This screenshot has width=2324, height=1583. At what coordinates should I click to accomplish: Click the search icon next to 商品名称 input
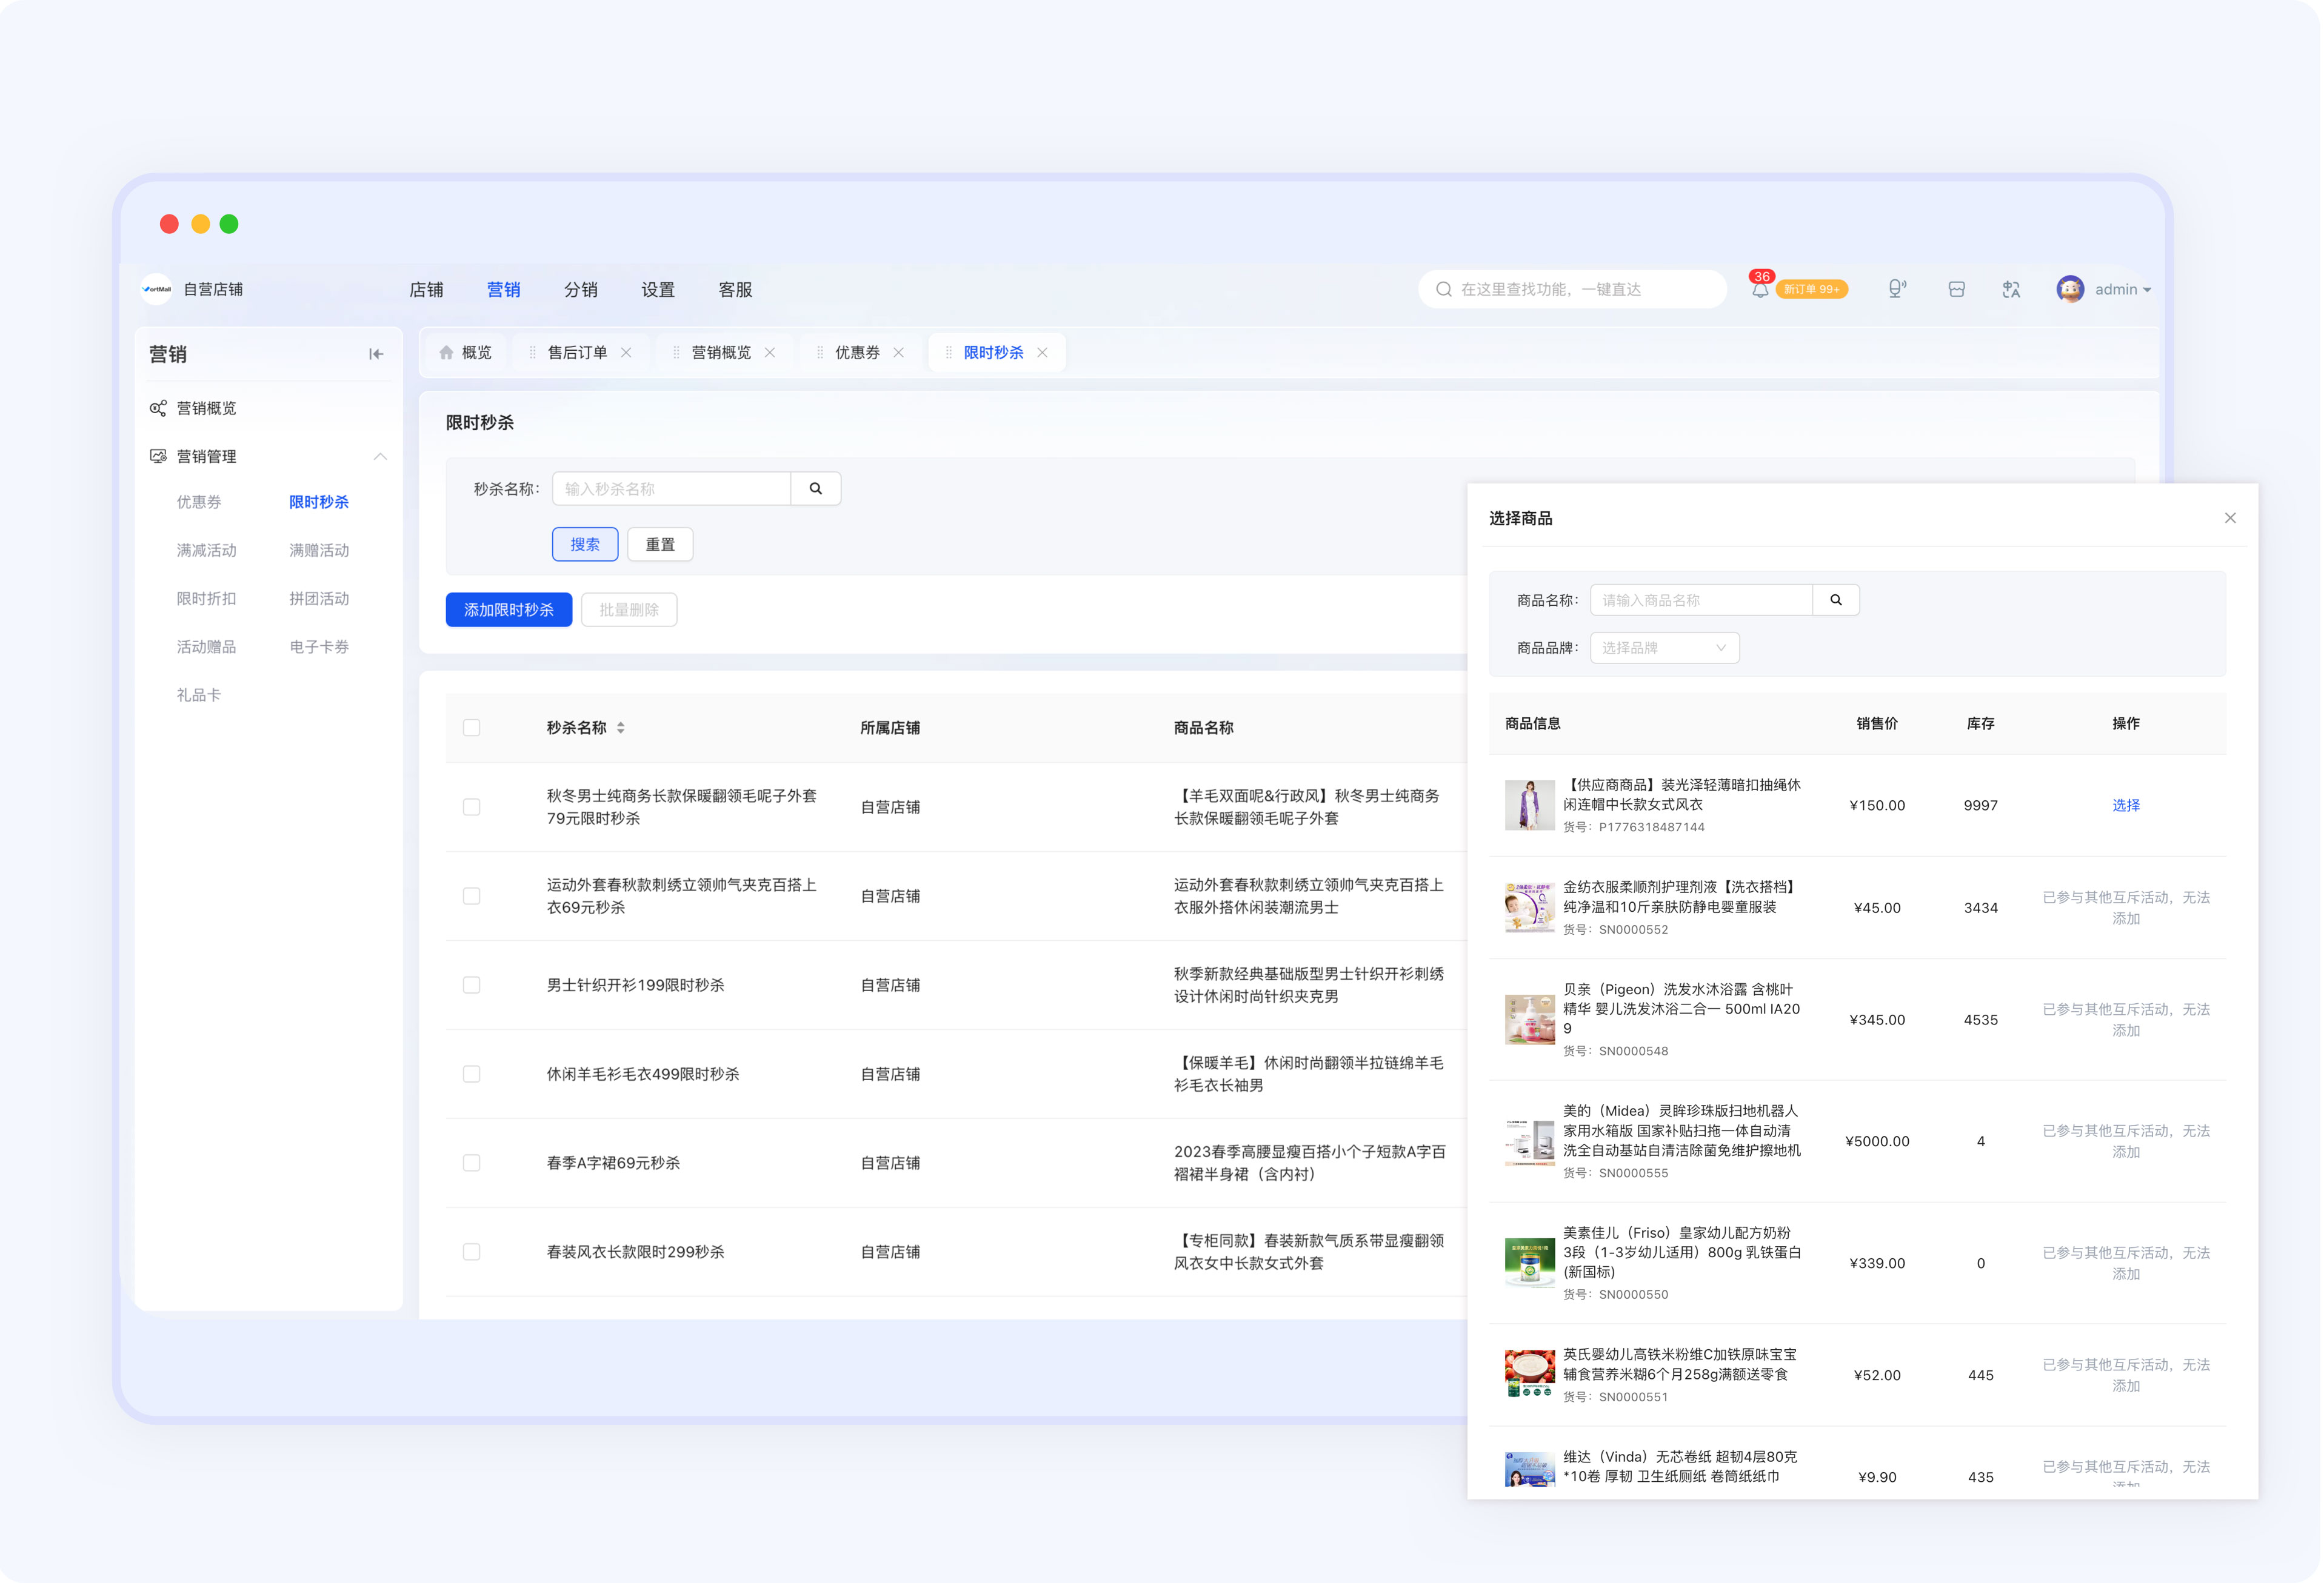tap(1835, 600)
